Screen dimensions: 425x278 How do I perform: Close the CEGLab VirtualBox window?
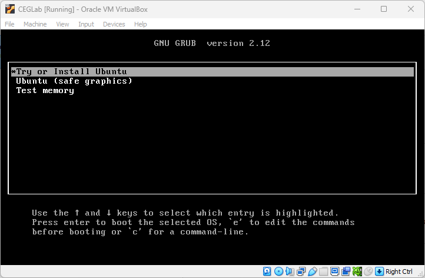(x=411, y=9)
